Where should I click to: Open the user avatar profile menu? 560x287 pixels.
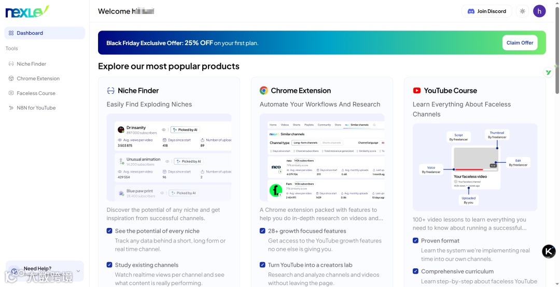[539, 11]
